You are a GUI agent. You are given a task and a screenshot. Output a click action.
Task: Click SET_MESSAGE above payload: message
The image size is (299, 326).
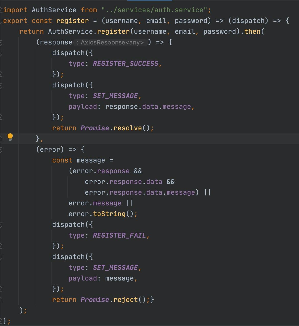click(115, 267)
